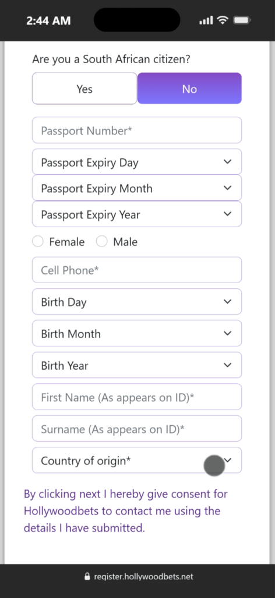
Task: Choose the Male radio button
Action: (x=101, y=242)
